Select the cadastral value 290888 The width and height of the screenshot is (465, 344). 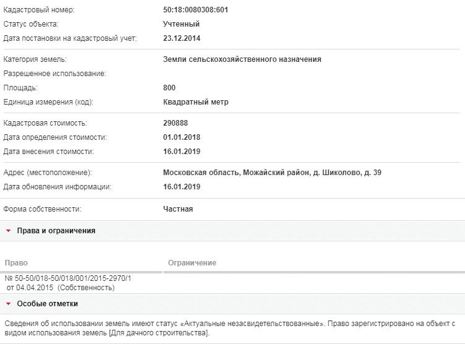pyautogui.click(x=175, y=123)
